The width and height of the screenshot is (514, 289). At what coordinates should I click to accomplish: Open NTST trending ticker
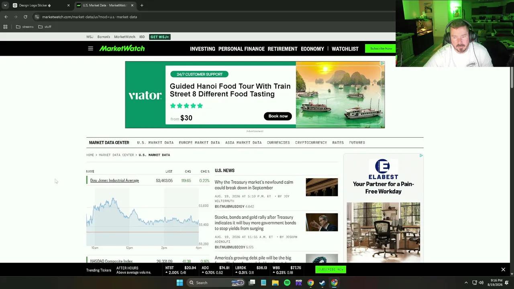(x=181, y=270)
